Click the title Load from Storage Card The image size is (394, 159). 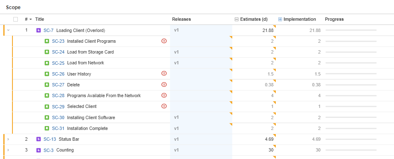(90, 52)
